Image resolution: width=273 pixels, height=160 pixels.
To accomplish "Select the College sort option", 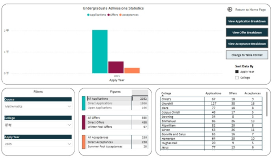I will click(x=237, y=78).
